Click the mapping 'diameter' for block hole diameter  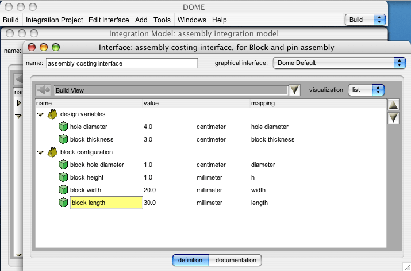pyautogui.click(x=263, y=165)
